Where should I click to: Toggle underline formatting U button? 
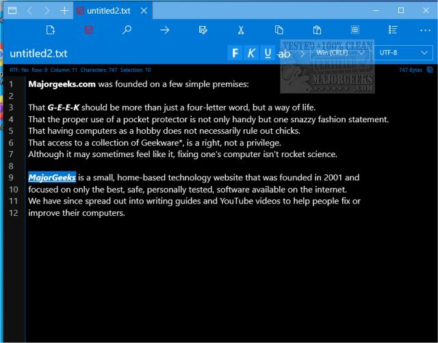pos(268,53)
